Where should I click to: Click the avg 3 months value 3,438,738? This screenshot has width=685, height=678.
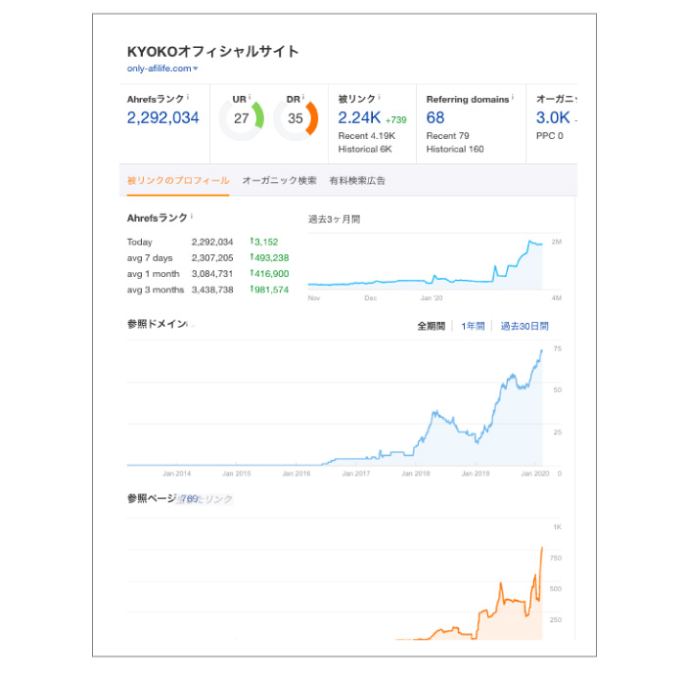(212, 290)
